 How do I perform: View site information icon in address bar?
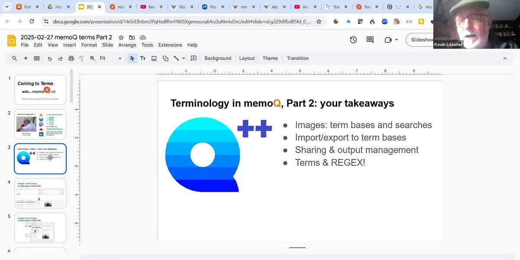coord(46,21)
